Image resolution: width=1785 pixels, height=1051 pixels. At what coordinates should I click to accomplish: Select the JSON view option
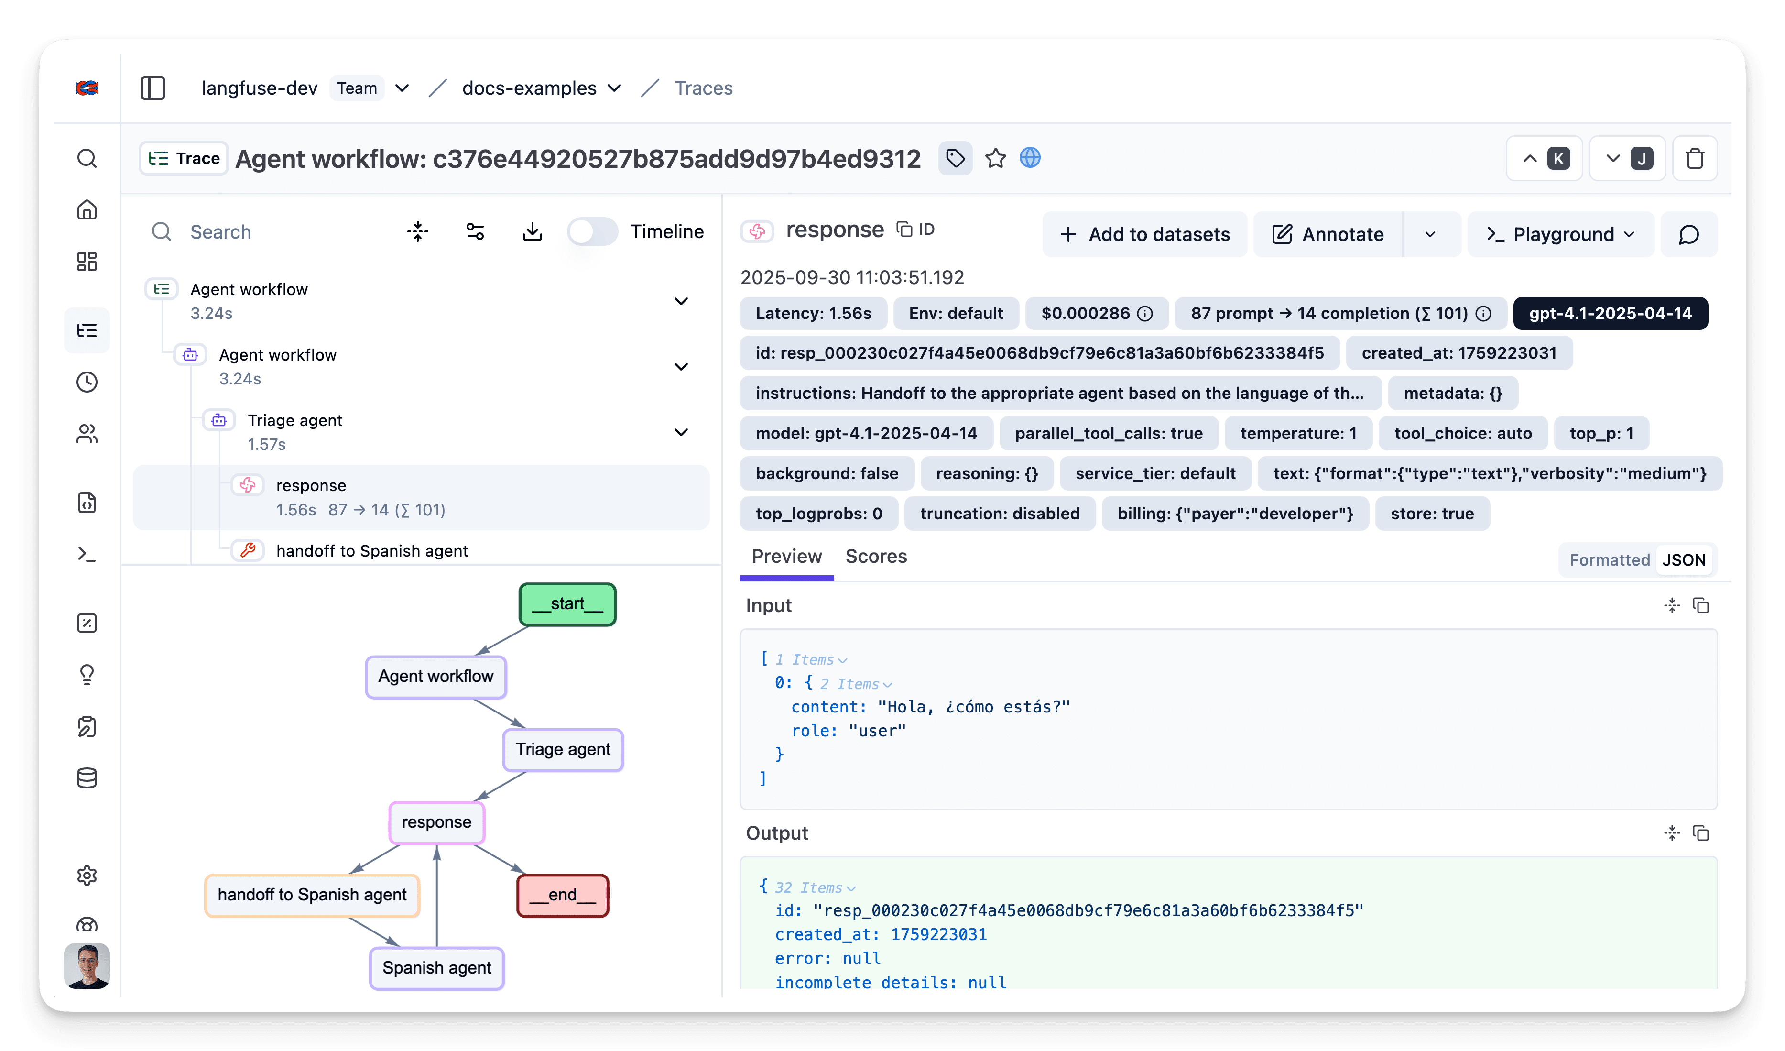(x=1685, y=560)
